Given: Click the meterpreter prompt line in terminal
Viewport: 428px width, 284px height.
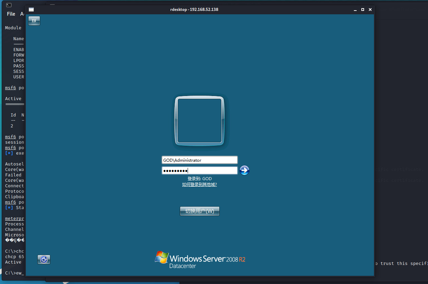Looking at the screenshot, I should [x=15, y=218].
